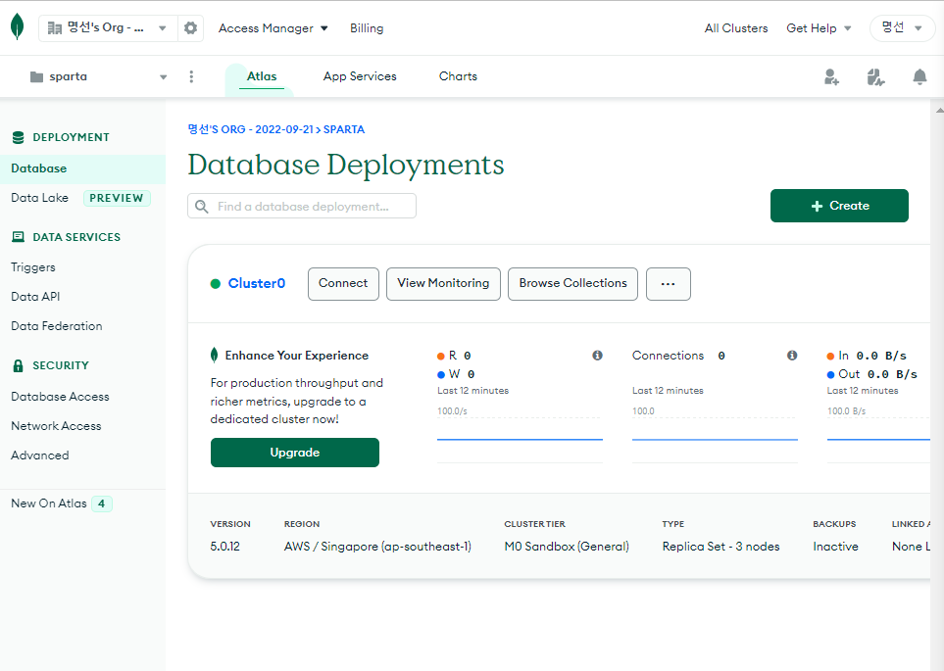Focus the Find a database deployment field
Viewport: 944px width, 671px height.
tap(302, 206)
